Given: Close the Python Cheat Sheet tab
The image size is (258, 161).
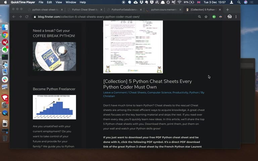Looking at the screenshot, I should click(x=101, y=10).
